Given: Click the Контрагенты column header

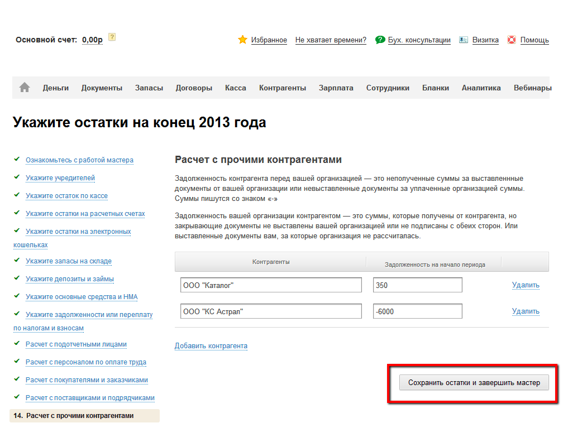Looking at the screenshot, I should point(271,262).
